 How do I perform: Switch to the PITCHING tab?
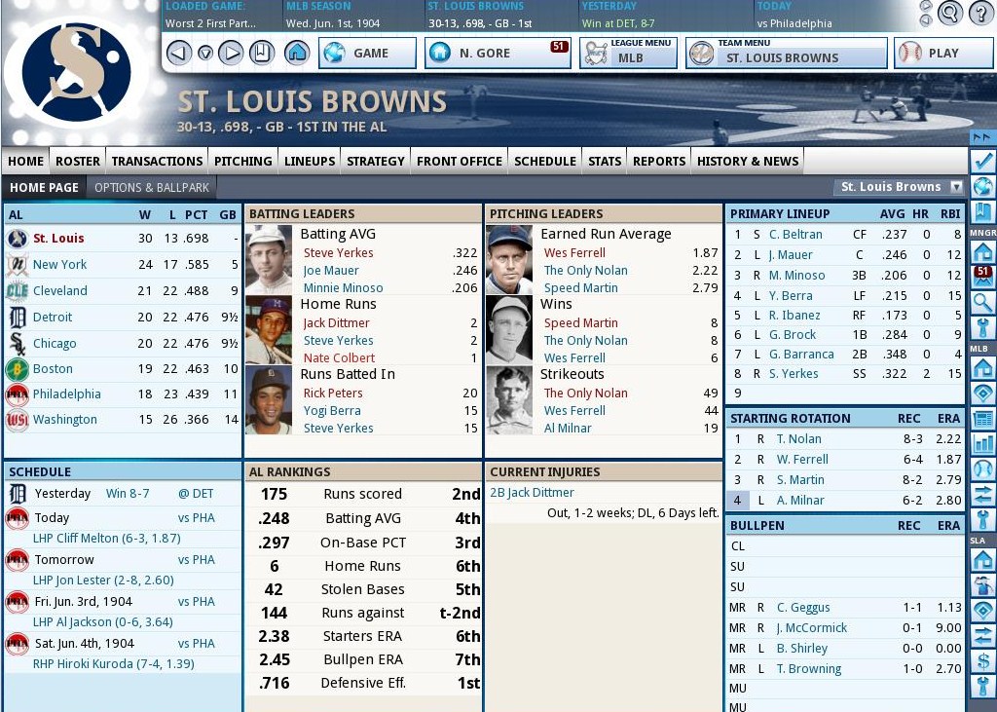pos(242,161)
